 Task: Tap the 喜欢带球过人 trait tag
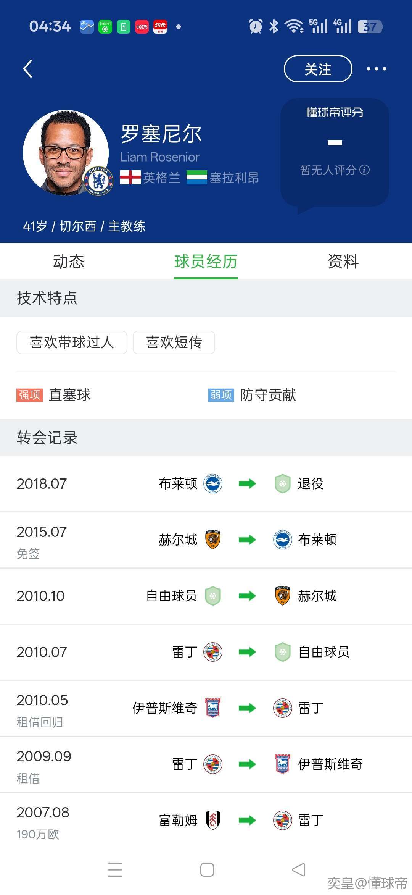tap(72, 342)
